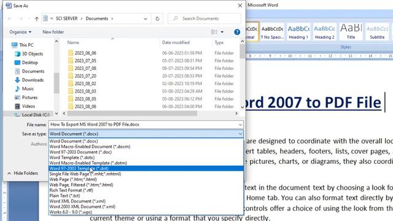Open view options dropdown arrow
Screen dimensions: 393x221
[x=222, y=32]
